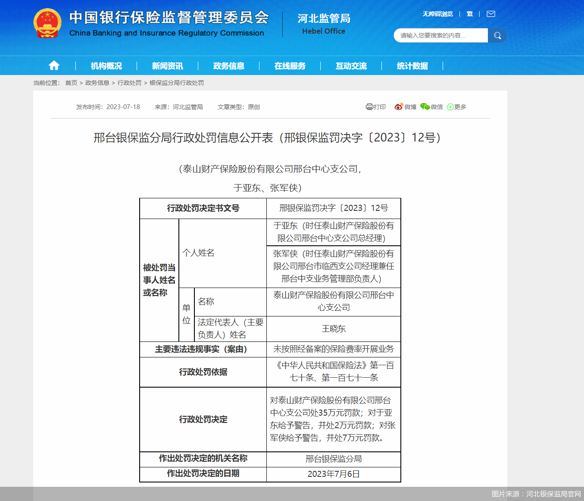Enable 无障碍浏览 accessibility mode
The width and height of the screenshot is (584, 501).
click(437, 13)
